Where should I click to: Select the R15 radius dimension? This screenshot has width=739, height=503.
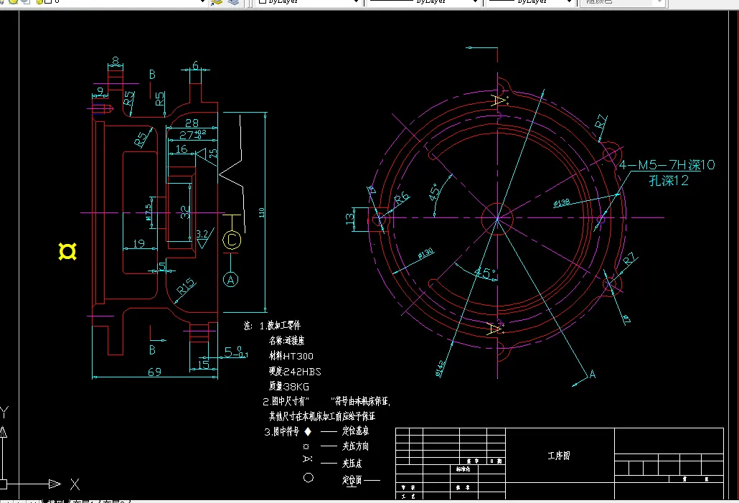pos(186,286)
